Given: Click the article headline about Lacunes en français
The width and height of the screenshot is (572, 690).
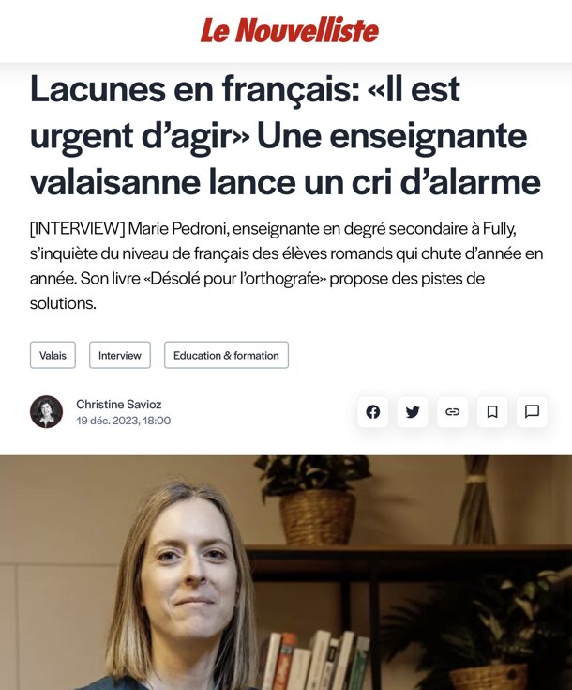Looking at the screenshot, I should [x=285, y=135].
